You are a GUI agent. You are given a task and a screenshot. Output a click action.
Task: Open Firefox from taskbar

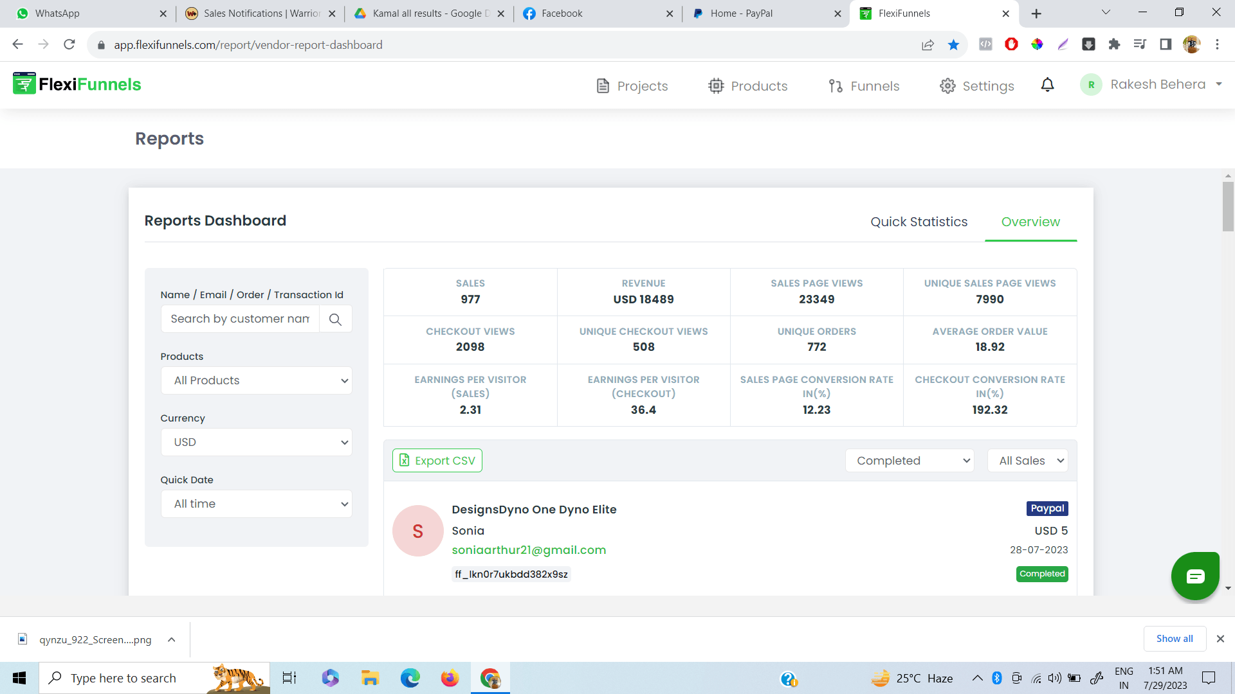click(x=450, y=678)
